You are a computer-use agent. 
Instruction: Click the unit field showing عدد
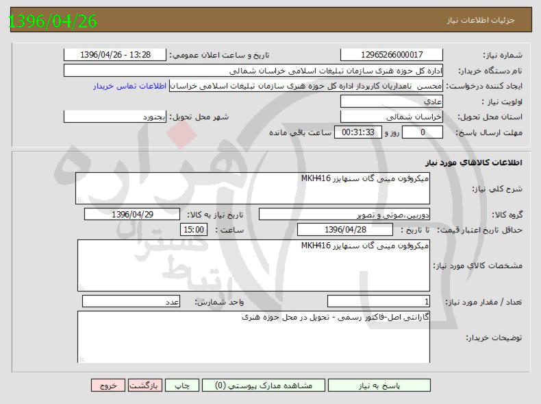131,301
